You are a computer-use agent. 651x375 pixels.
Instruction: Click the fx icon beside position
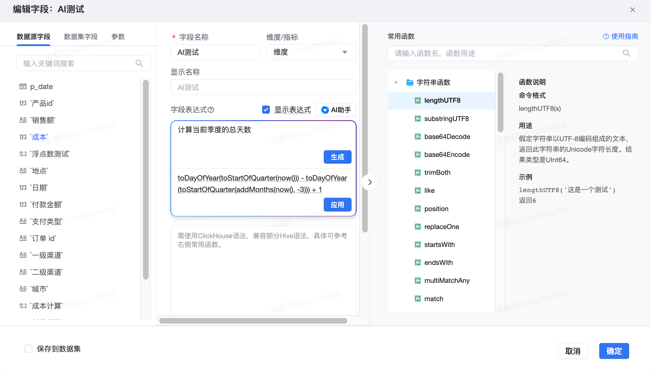pyautogui.click(x=418, y=209)
